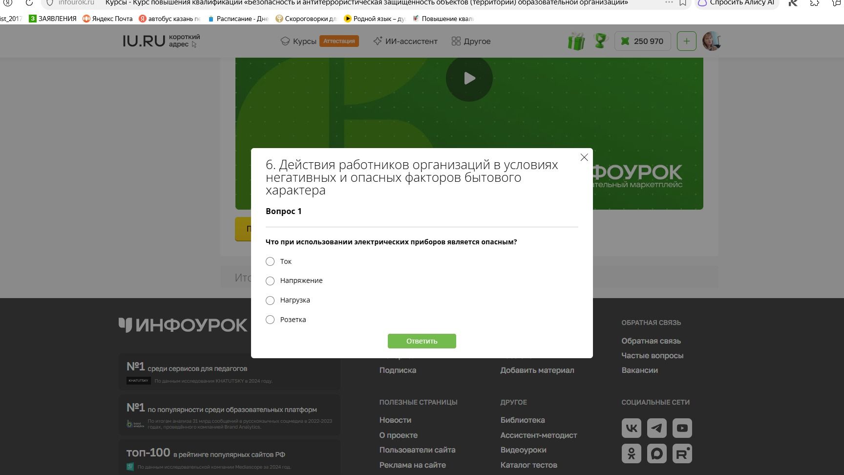
Task: Submit answer with «Ответить» button
Action: pos(422,341)
